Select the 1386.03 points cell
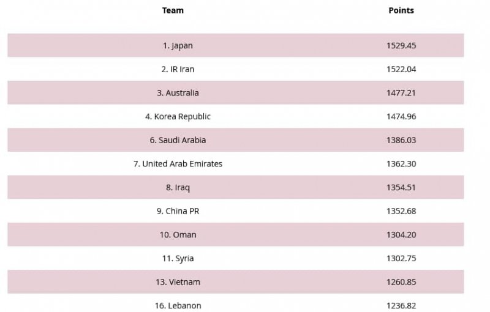490x312 pixels. click(x=401, y=140)
